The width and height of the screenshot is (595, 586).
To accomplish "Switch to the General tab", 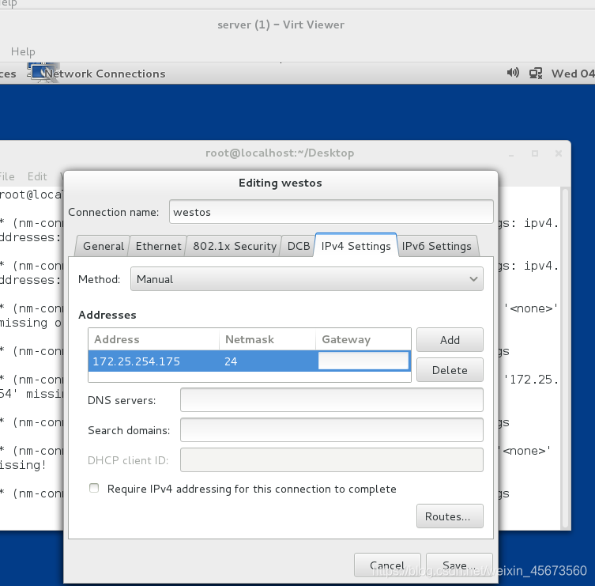I will point(104,246).
